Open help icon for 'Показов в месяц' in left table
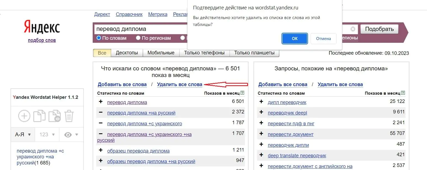 [x=242, y=93]
